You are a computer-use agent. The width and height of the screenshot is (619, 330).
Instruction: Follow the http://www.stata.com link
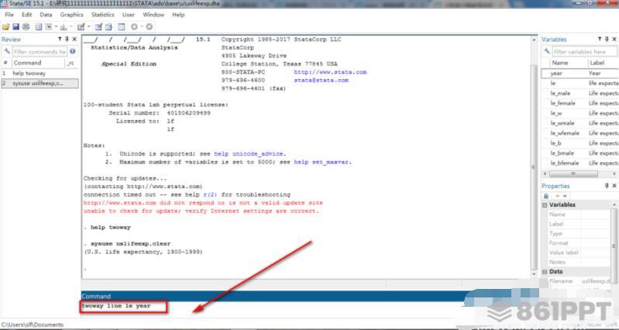click(x=330, y=72)
